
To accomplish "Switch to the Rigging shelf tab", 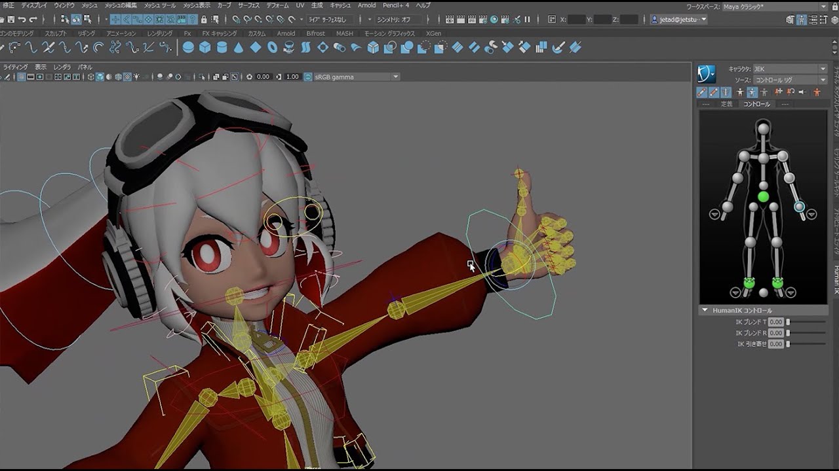I will [x=87, y=33].
